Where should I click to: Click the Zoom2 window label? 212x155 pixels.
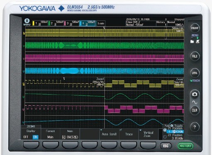point(180,79)
